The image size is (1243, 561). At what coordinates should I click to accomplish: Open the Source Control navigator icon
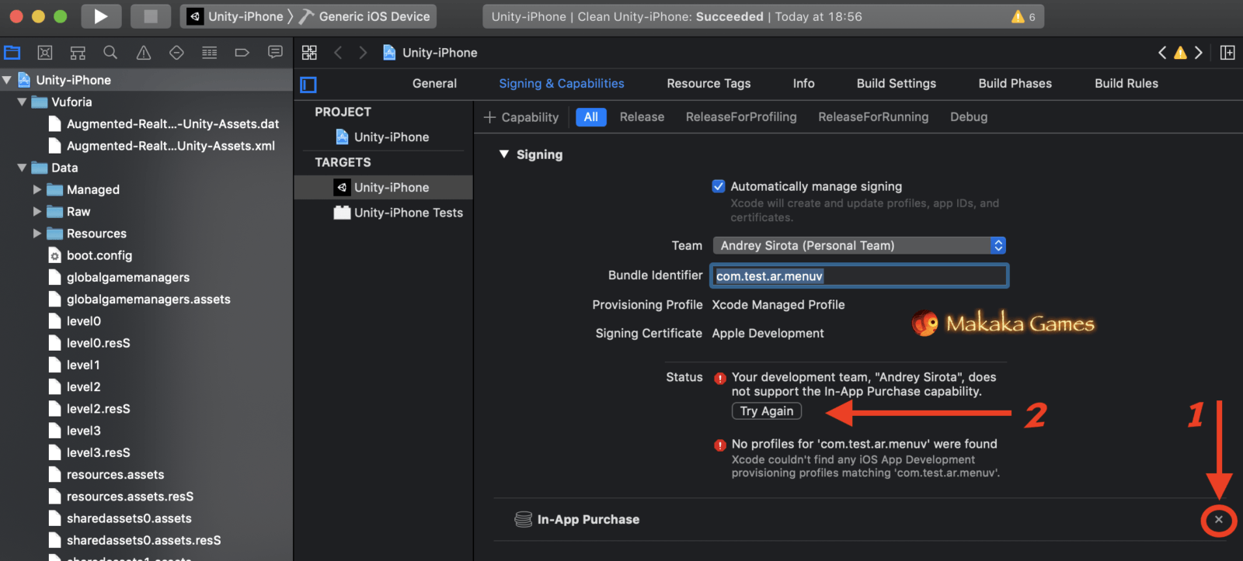tap(45, 53)
